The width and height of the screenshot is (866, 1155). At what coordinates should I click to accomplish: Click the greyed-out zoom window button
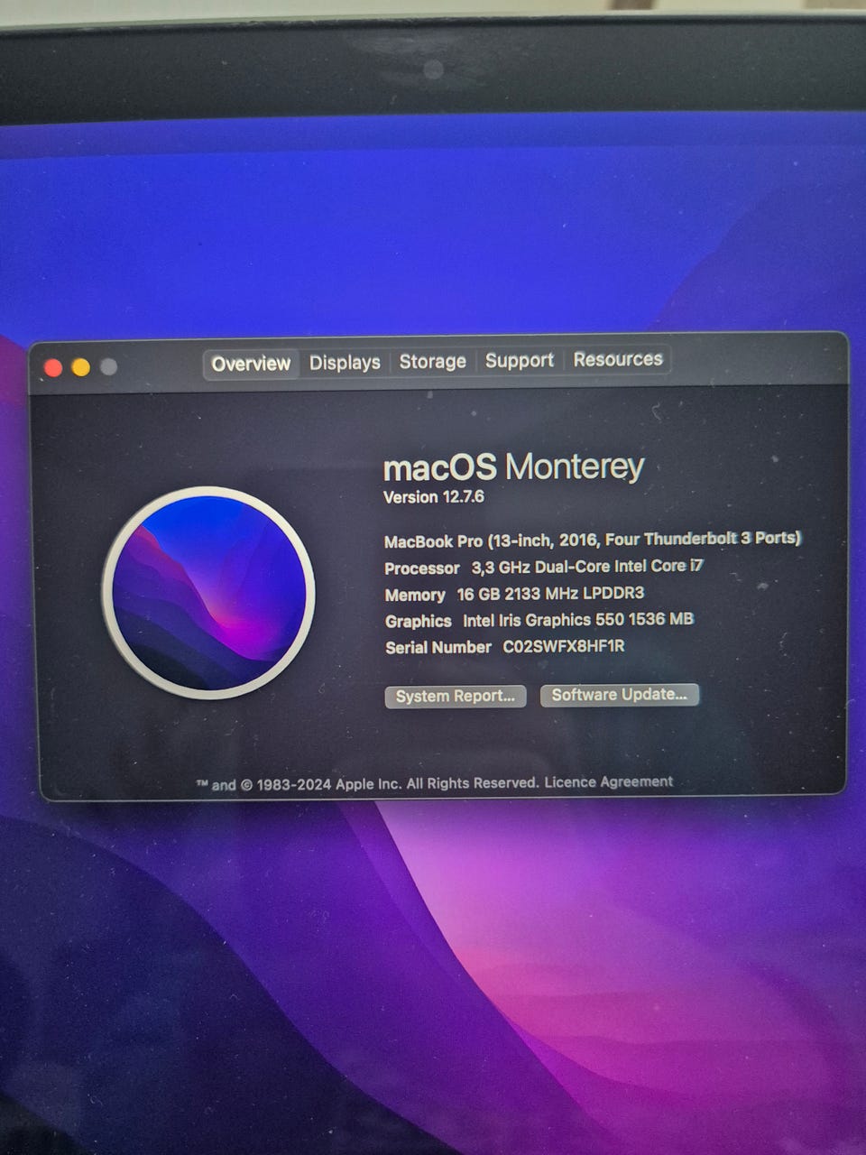tap(108, 367)
